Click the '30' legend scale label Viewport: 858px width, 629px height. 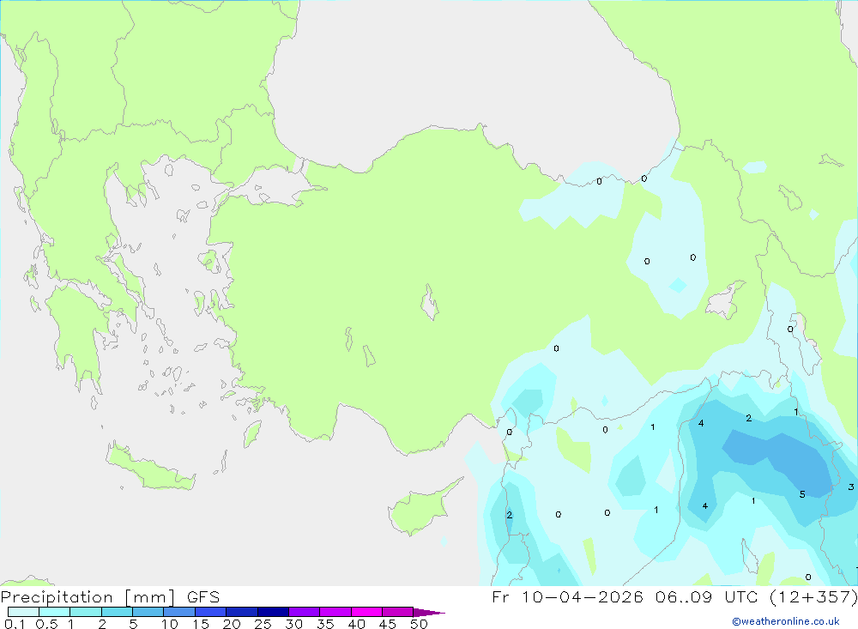click(294, 624)
